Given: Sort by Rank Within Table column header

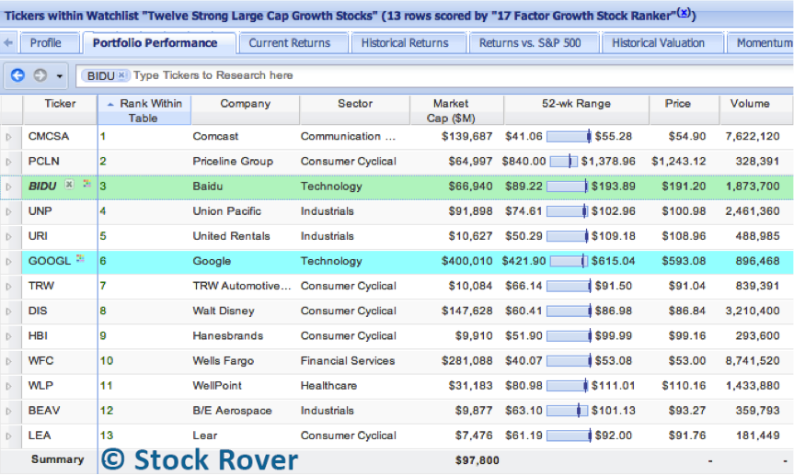Looking at the screenshot, I should (x=144, y=110).
